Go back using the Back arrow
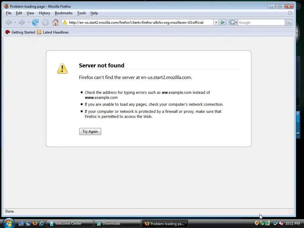Image resolution: width=304 pixels, height=228 pixels. [x=9, y=23]
